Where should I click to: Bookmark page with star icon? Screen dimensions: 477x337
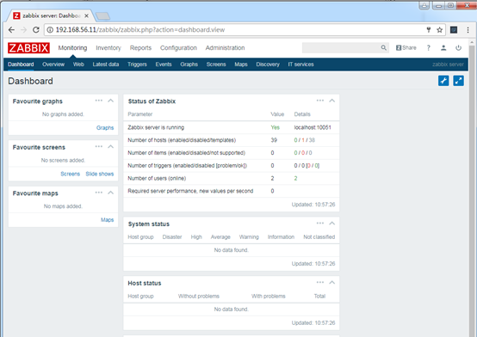point(440,30)
